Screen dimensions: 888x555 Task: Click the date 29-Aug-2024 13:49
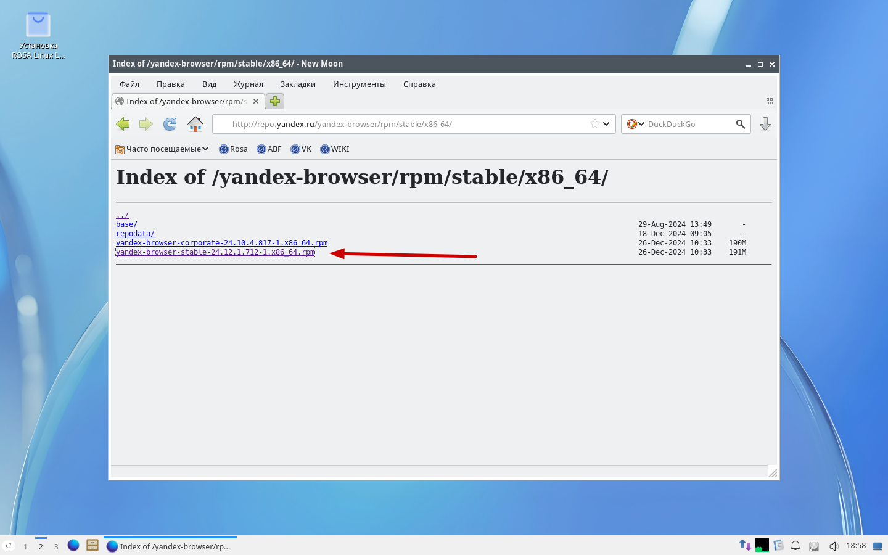[x=675, y=224]
